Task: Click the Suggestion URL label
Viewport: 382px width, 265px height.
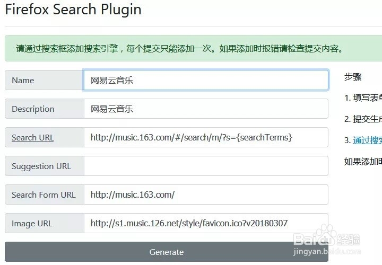Action: tap(41, 166)
